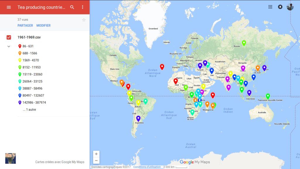The height and width of the screenshot is (169, 300).
Task: Open Conditions d'utilisation link
Action: [147, 167]
